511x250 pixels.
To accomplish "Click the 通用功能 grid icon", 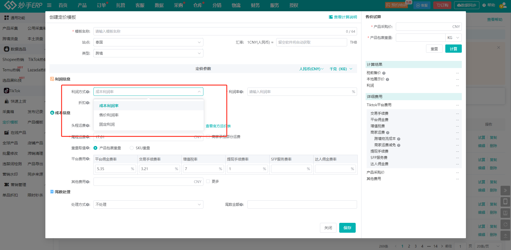I will click(x=6, y=18).
